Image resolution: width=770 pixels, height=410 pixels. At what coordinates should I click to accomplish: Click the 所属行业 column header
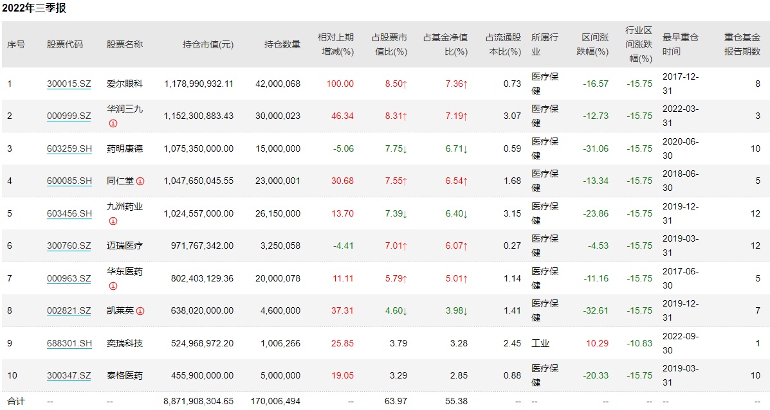point(545,44)
